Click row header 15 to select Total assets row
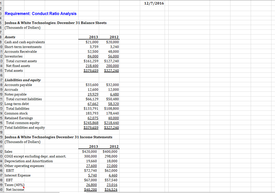Image resolution: width=275 pixels, height=193 pixels. 2,70
